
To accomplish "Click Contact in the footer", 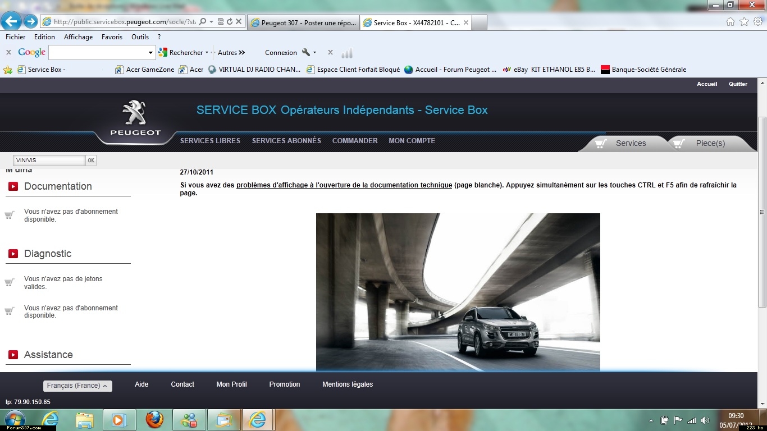I will coord(182,384).
